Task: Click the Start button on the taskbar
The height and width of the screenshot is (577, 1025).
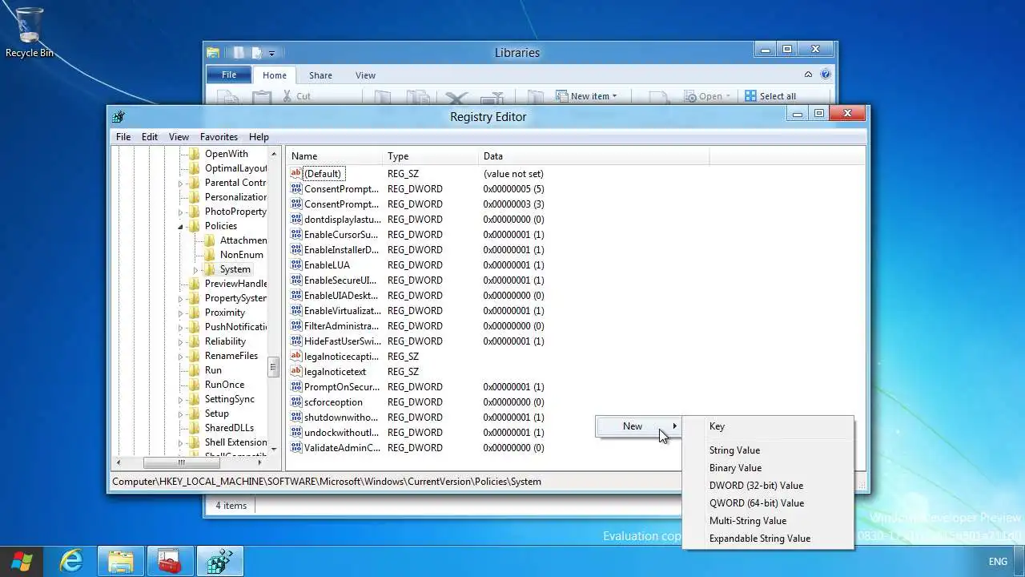Action: [x=22, y=562]
